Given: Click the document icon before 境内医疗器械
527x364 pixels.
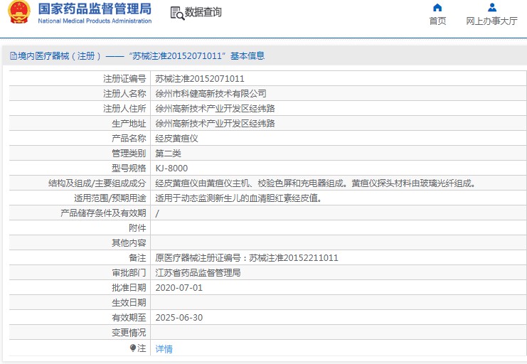Looking at the screenshot, I should (13, 56).
